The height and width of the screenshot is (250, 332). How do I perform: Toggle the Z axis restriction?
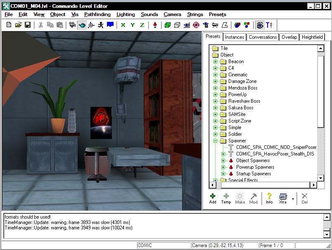[x=142, y=25]
